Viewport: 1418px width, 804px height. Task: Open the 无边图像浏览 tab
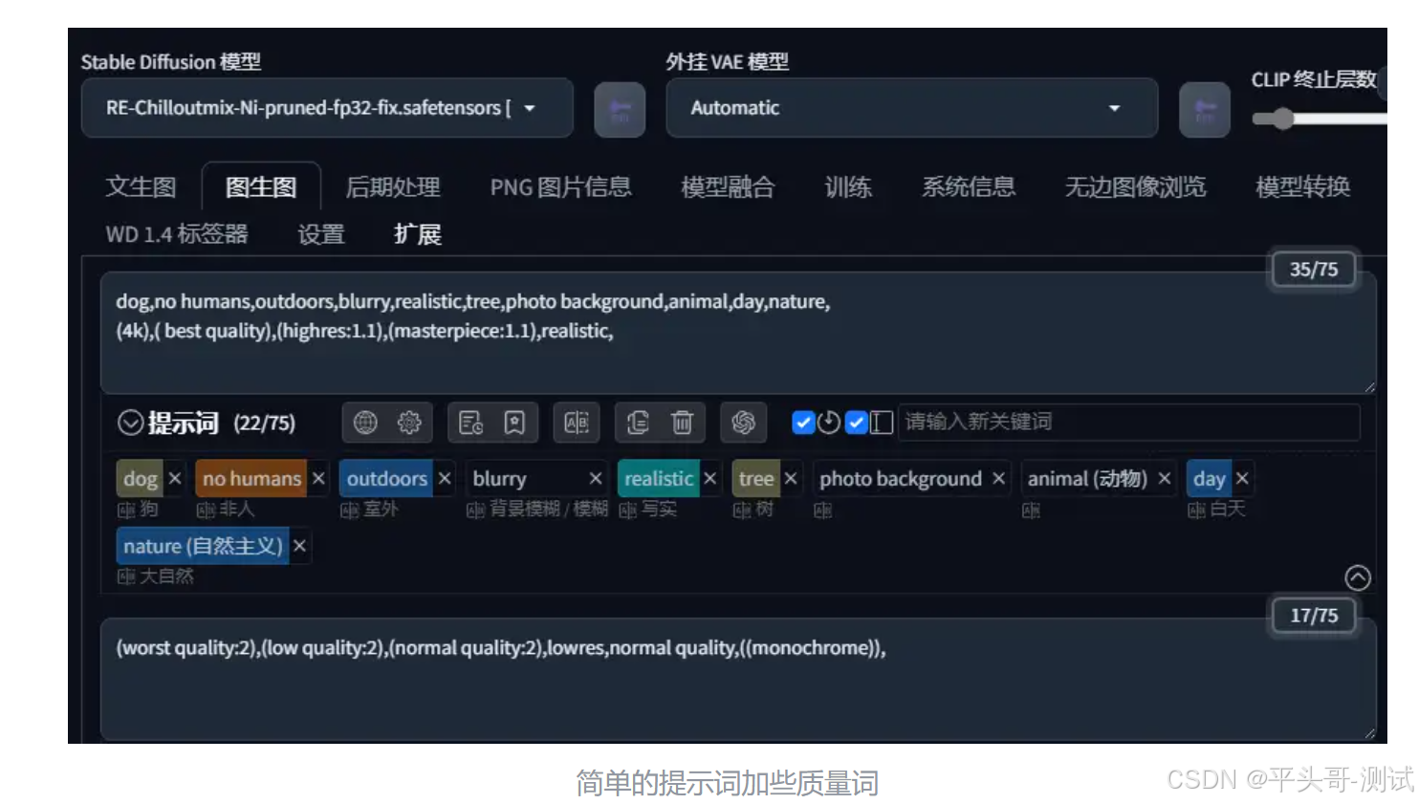coord(1136,186)
